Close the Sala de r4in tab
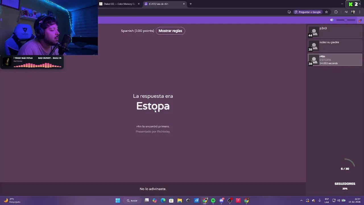Screen dimensions: 364x205 click(184, 4)
